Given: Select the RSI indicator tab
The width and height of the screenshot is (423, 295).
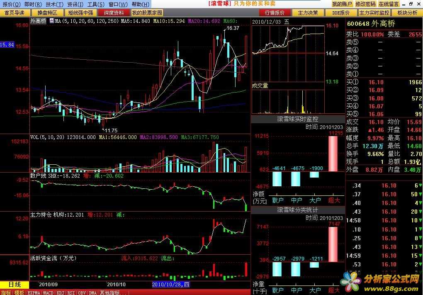Looking at the screenshot, I should click(71, 293).
